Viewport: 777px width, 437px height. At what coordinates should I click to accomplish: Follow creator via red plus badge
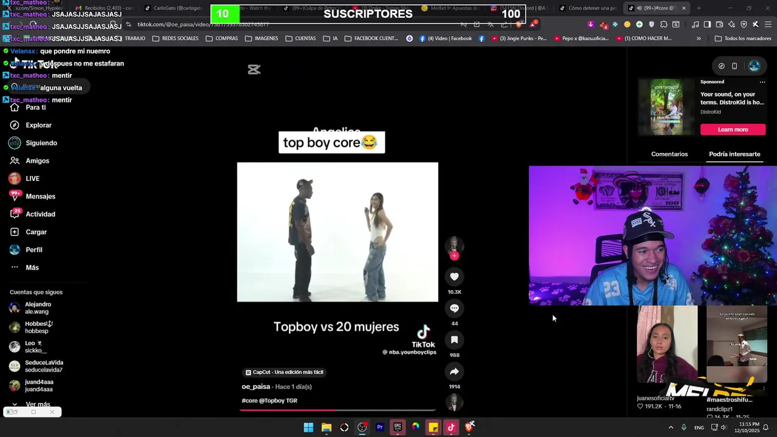coord(454,256)
